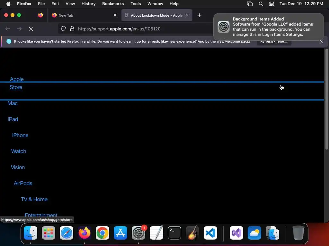The width and height of the screenshot is (329, 246).
Task: Open Visual Studio Code in Dock
Action: (210, 233)
